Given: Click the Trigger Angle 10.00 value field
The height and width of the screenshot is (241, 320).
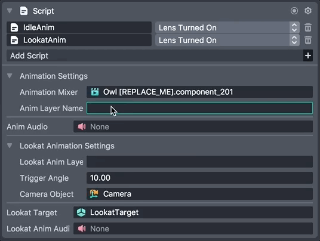Looking at the screenshot, I should (x=199, y=178).
